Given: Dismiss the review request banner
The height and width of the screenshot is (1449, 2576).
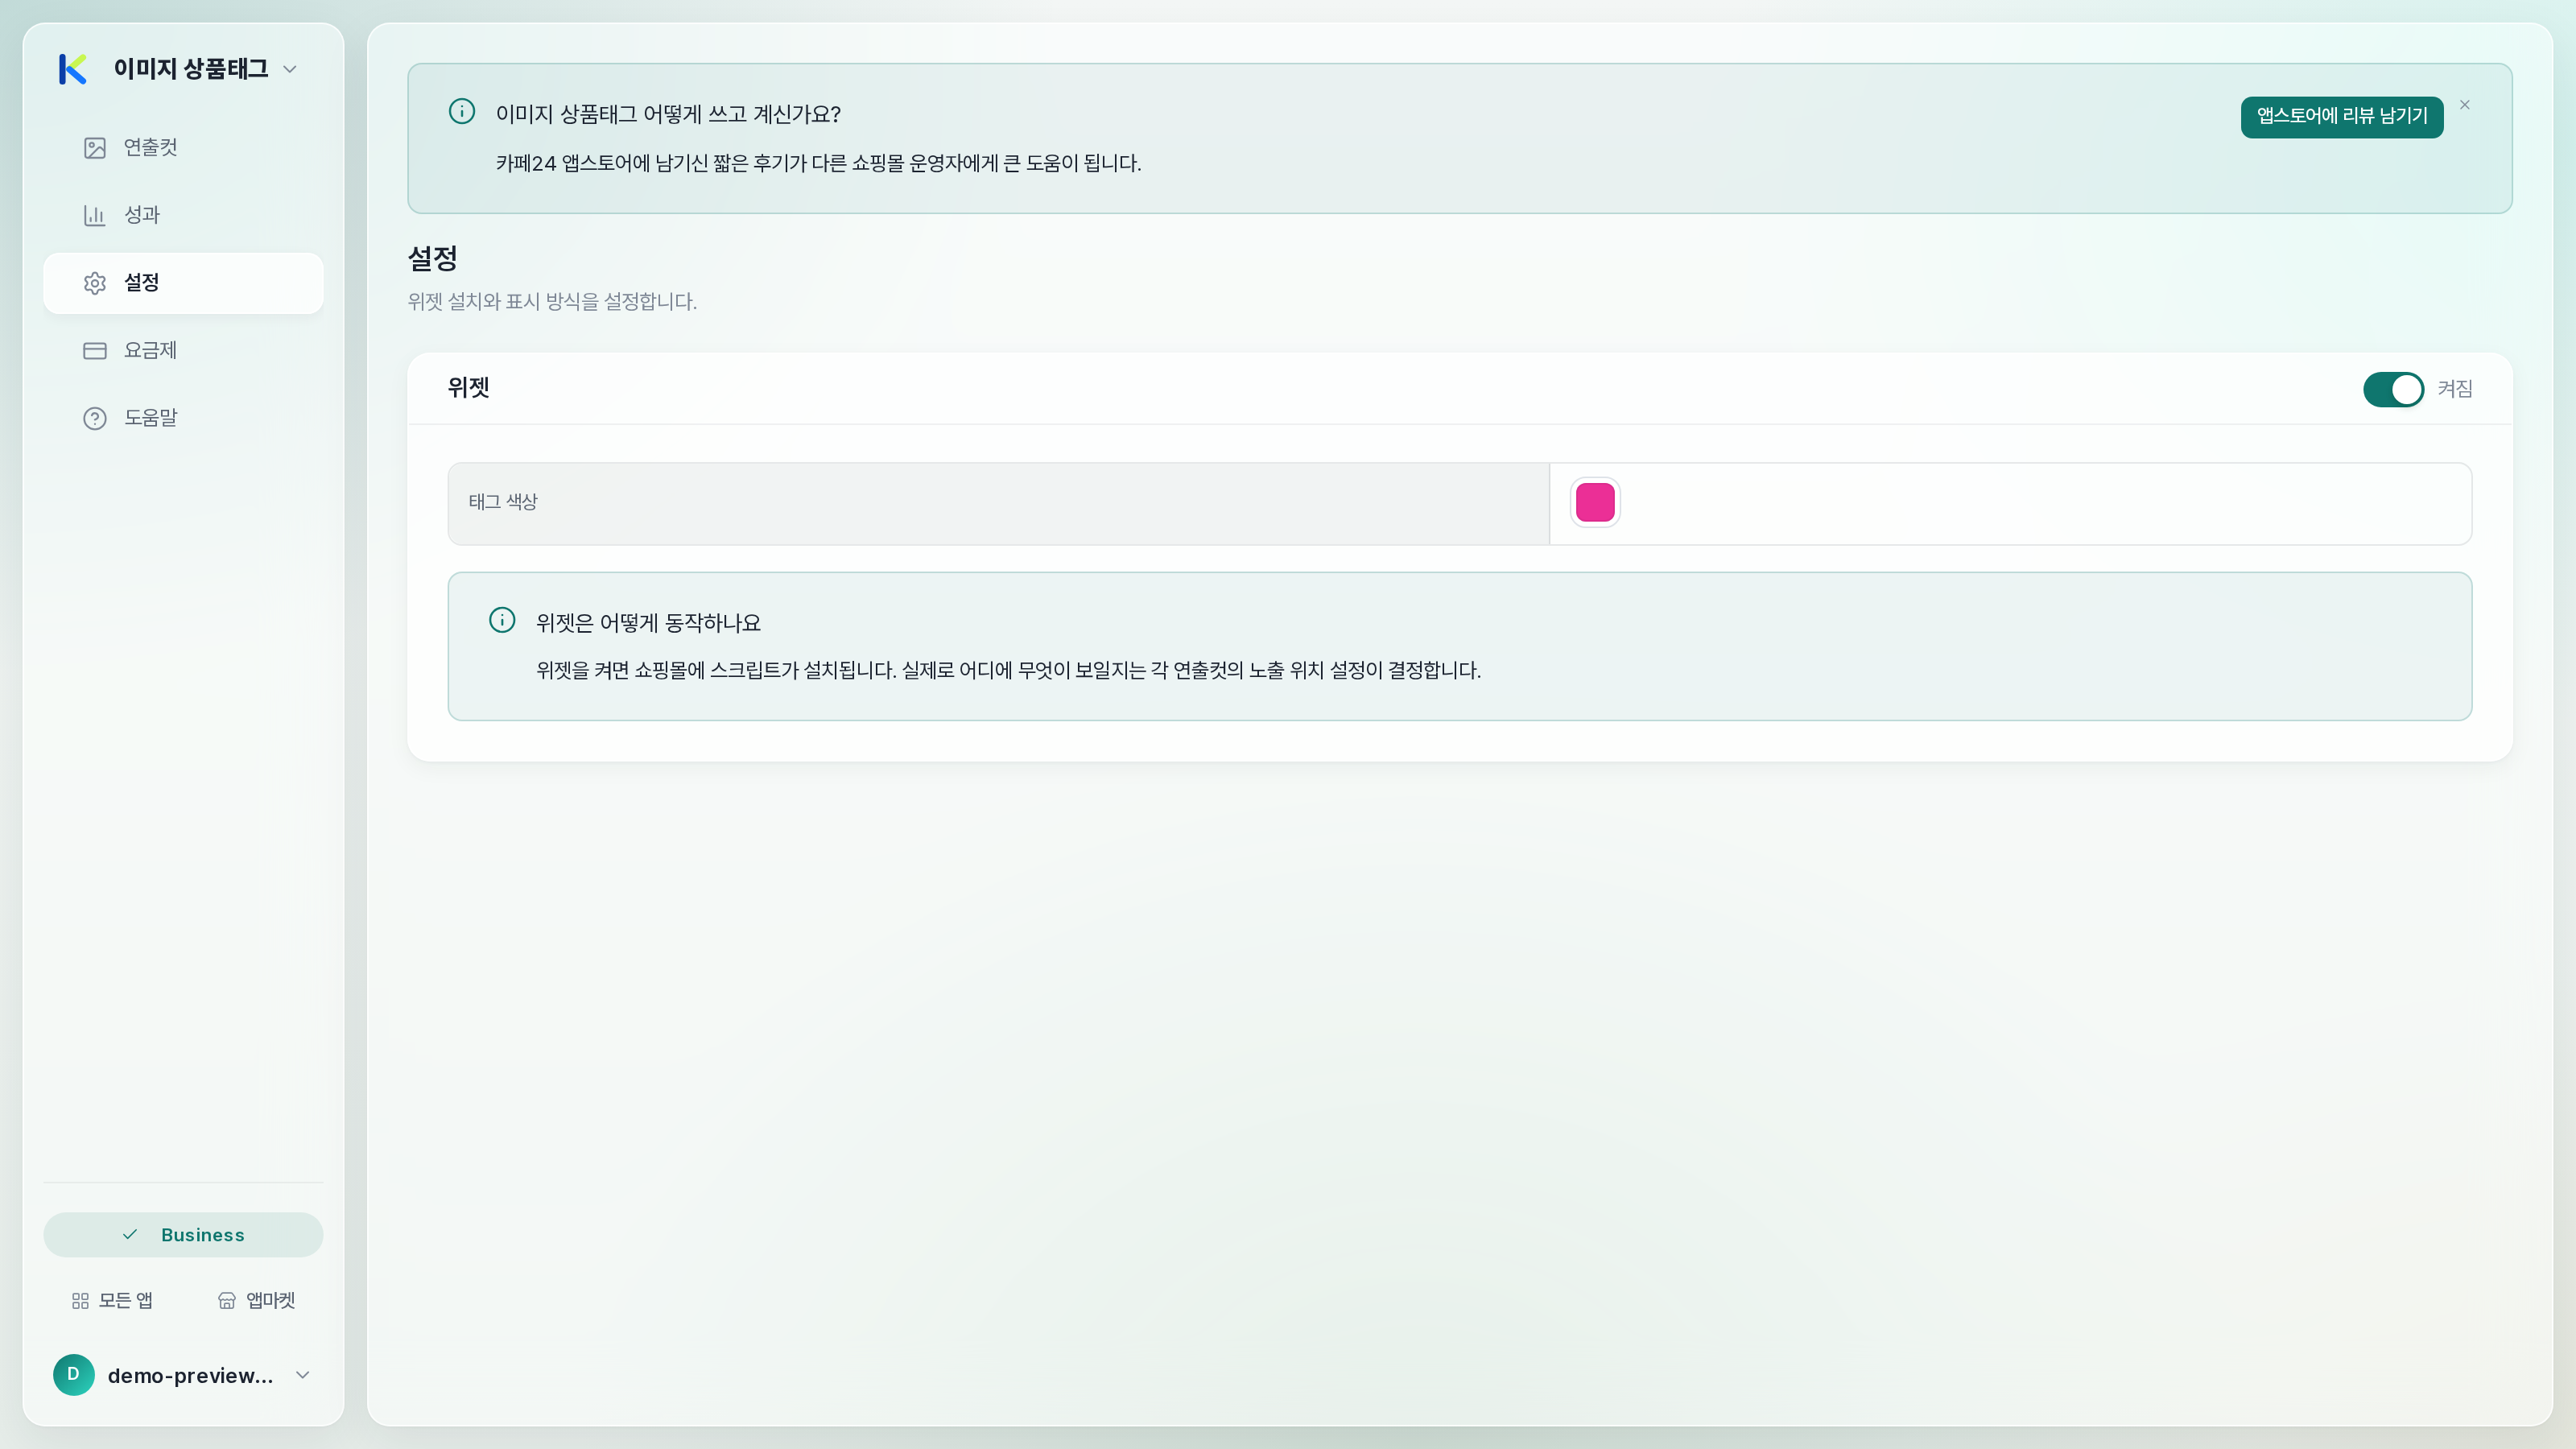Looking at the screenshot, I should [x=2465, y=105].
